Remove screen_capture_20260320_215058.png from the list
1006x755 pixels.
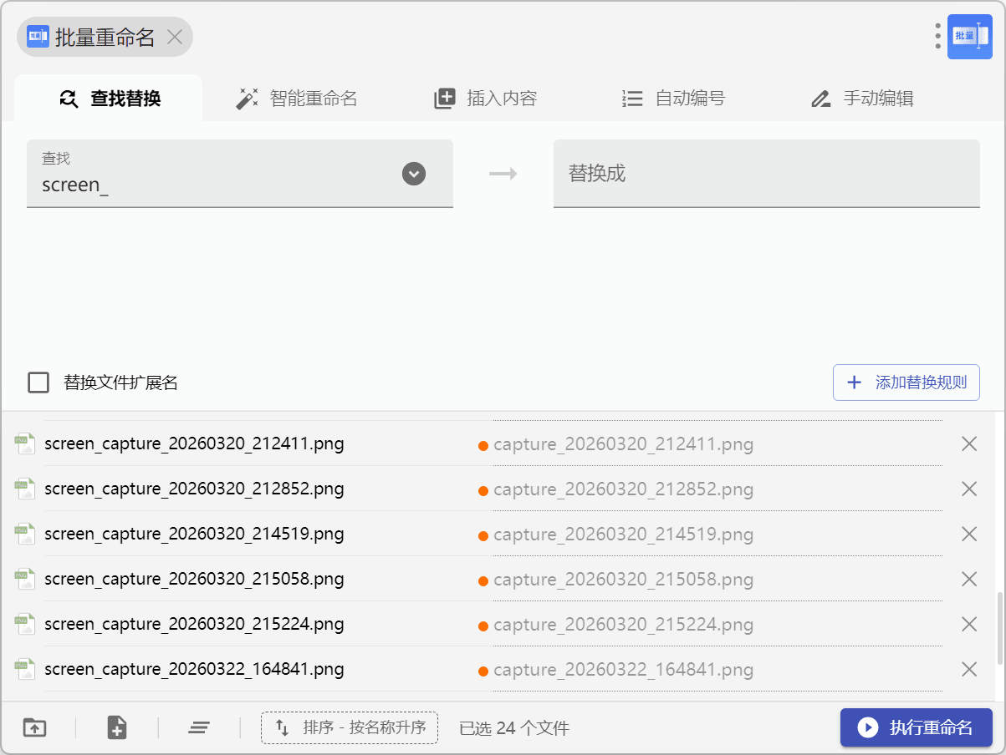(x=969, y=579)
